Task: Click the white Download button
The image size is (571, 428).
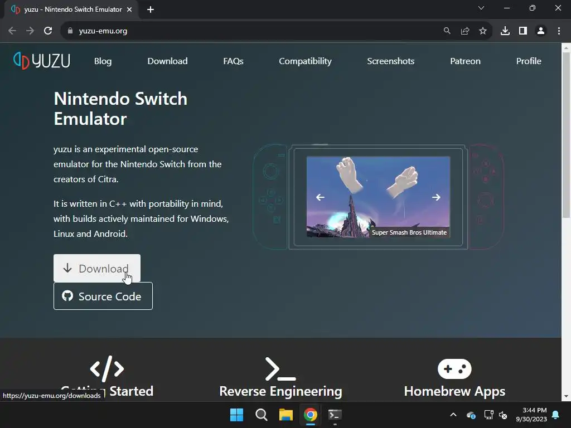Action: [x=97, y=268]
